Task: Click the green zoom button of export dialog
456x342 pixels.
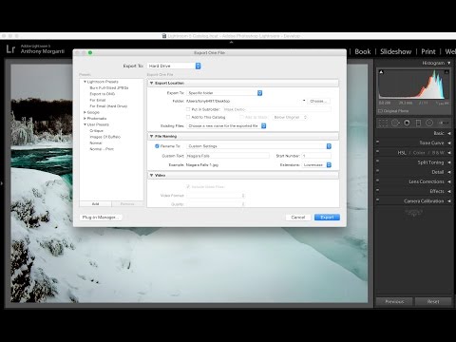Action: point(90,52)
